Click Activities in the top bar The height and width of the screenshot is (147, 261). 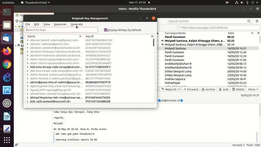click(x=8, y=2)
